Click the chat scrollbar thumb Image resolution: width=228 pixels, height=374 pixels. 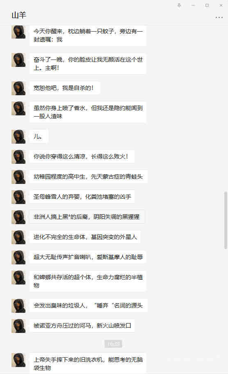coord(226,220)
